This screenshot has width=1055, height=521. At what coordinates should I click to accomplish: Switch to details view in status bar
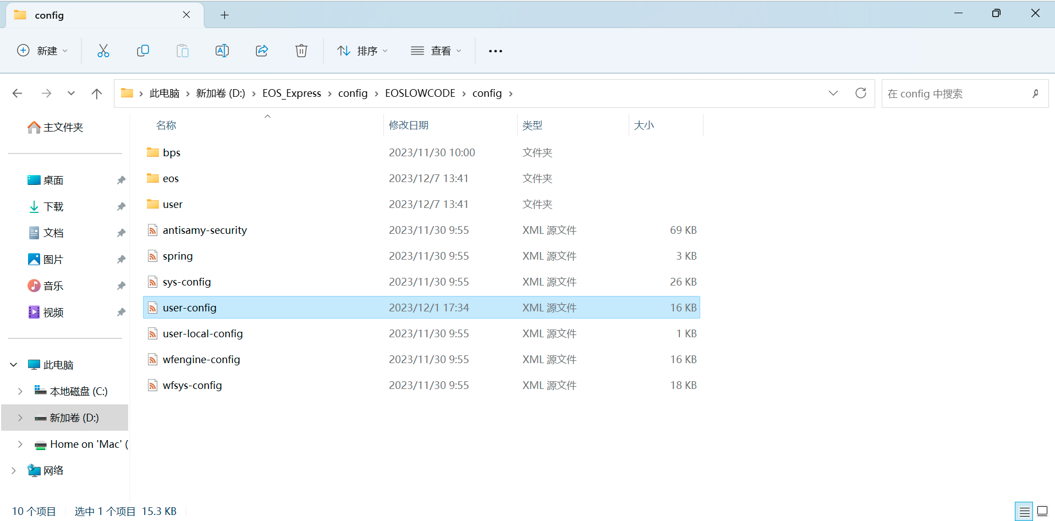click(1024, 511)
